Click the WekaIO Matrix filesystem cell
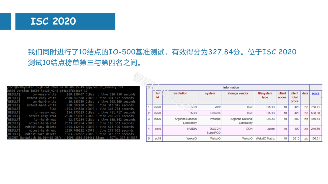Image resolution: width=328 pixels, height=184 pixels. point(265,139)
